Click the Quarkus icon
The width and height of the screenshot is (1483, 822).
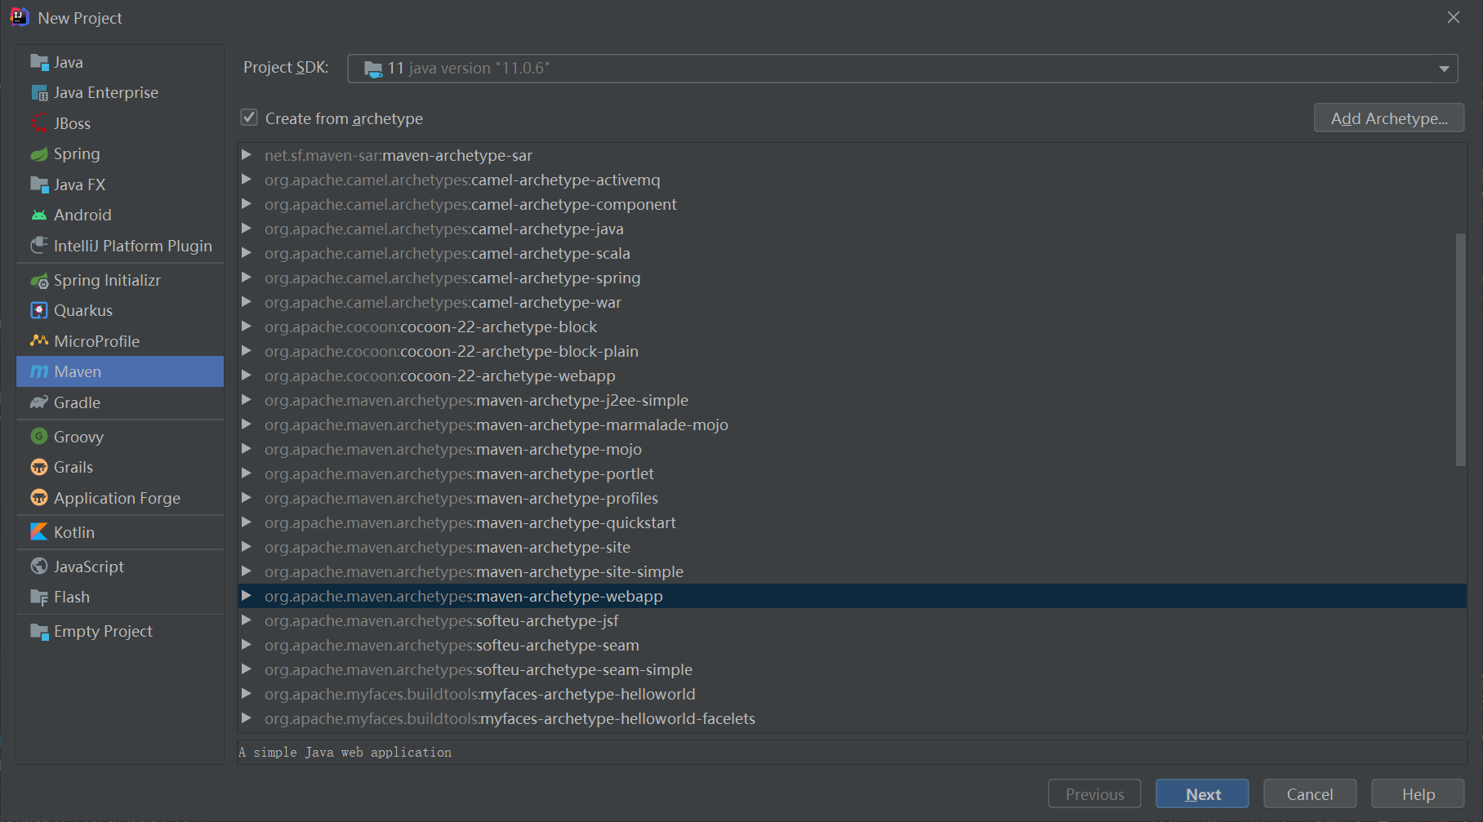pos(39,310)
